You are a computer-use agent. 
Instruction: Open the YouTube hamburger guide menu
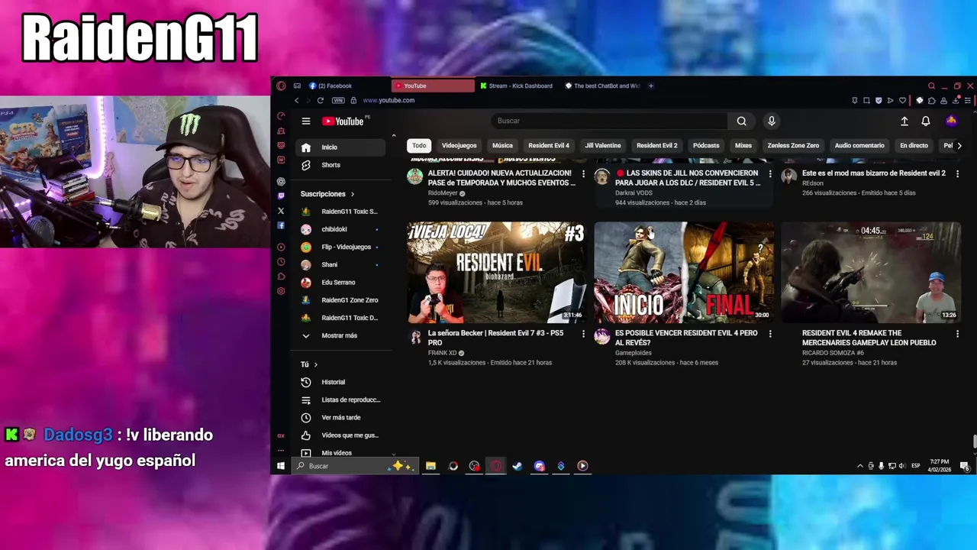306,121
